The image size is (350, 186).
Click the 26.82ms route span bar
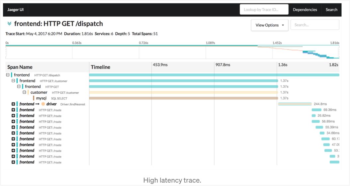click(313, 116)
